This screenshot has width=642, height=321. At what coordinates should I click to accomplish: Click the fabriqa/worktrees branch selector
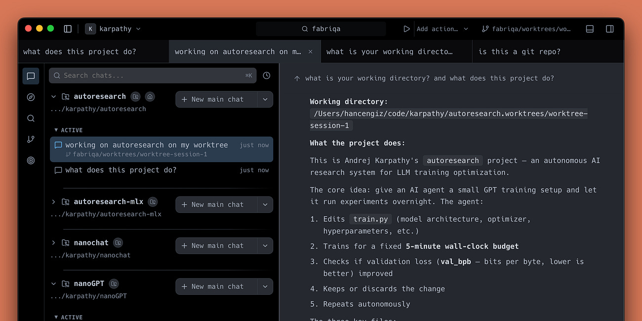coord(526,29)
